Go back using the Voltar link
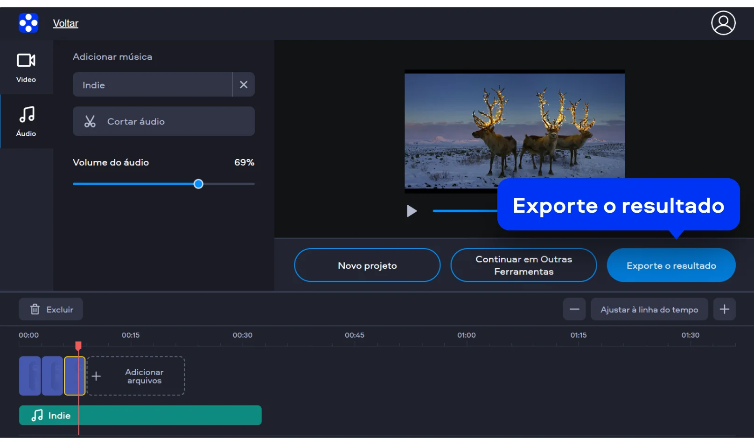This screenshot has height=445, width=754. point(65,23)
